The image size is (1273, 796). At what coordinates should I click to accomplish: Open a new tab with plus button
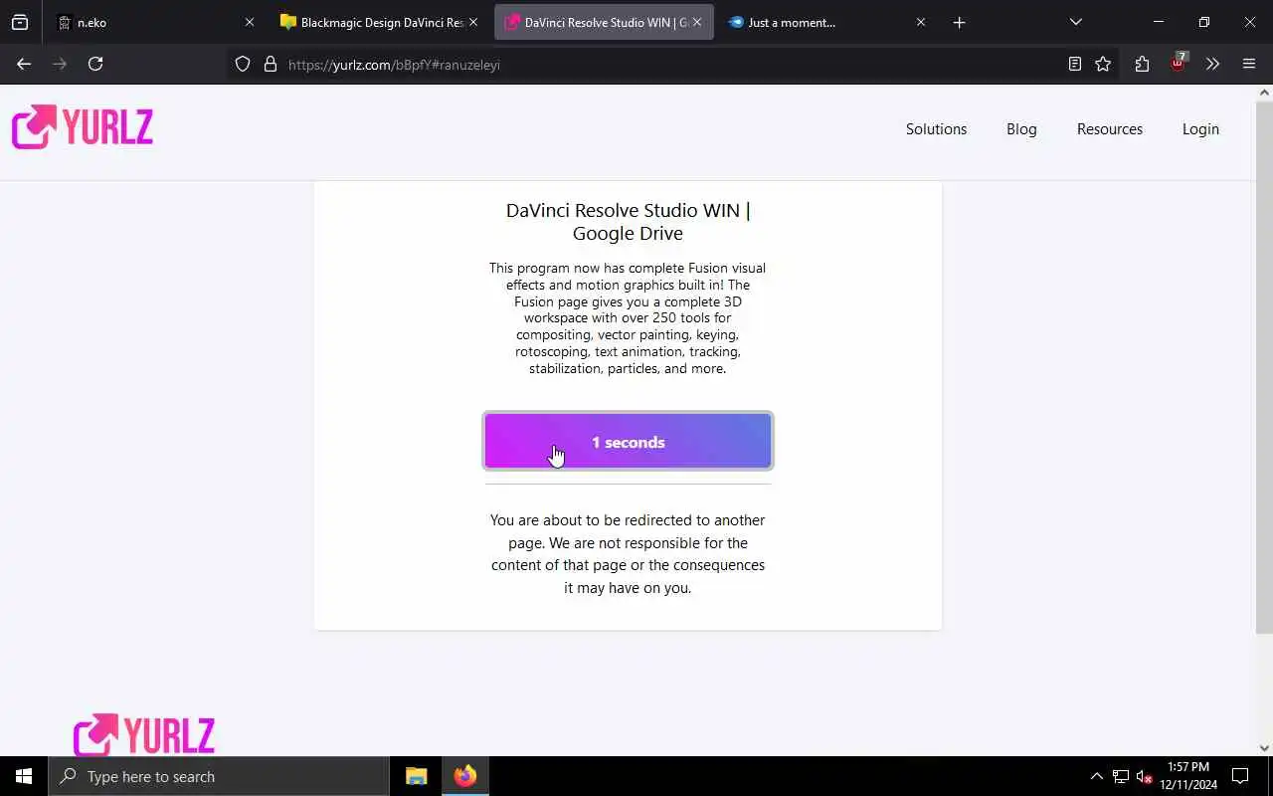(x=959, y=22)
